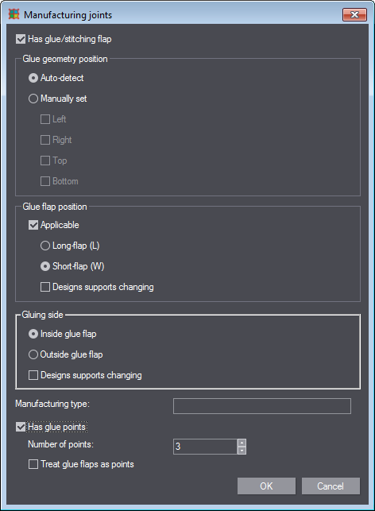
Task: Decrease Number of points with down arrow
Action: tap(242, 451)
